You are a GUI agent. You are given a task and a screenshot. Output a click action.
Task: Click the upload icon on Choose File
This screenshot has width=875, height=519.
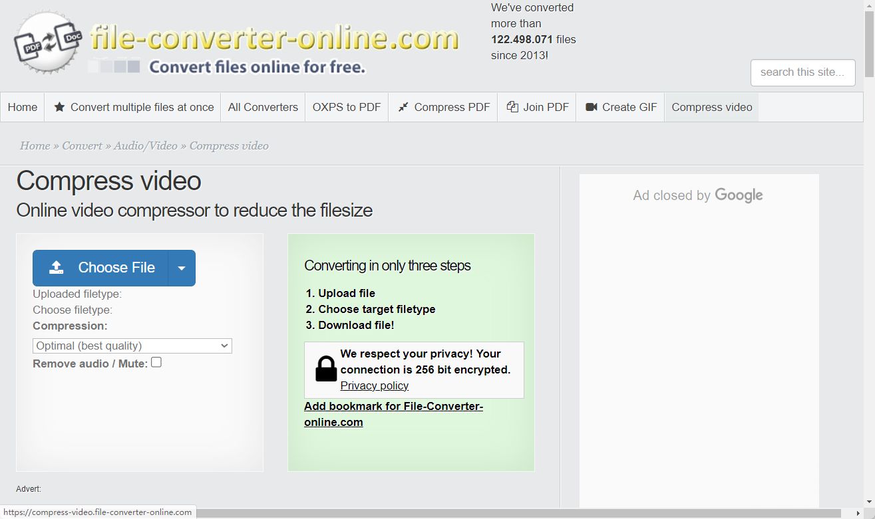[57, 268]
